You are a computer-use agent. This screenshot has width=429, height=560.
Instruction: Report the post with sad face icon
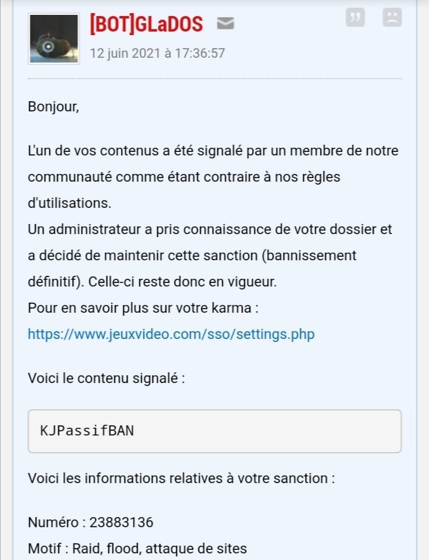(x=392, y=17)
